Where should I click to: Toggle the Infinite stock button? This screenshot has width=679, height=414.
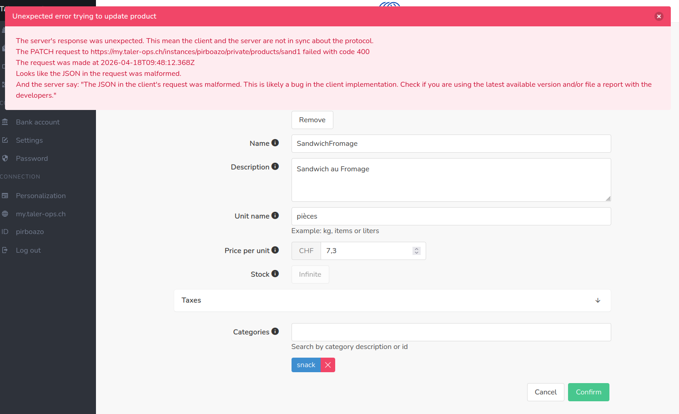click(310, 274)
